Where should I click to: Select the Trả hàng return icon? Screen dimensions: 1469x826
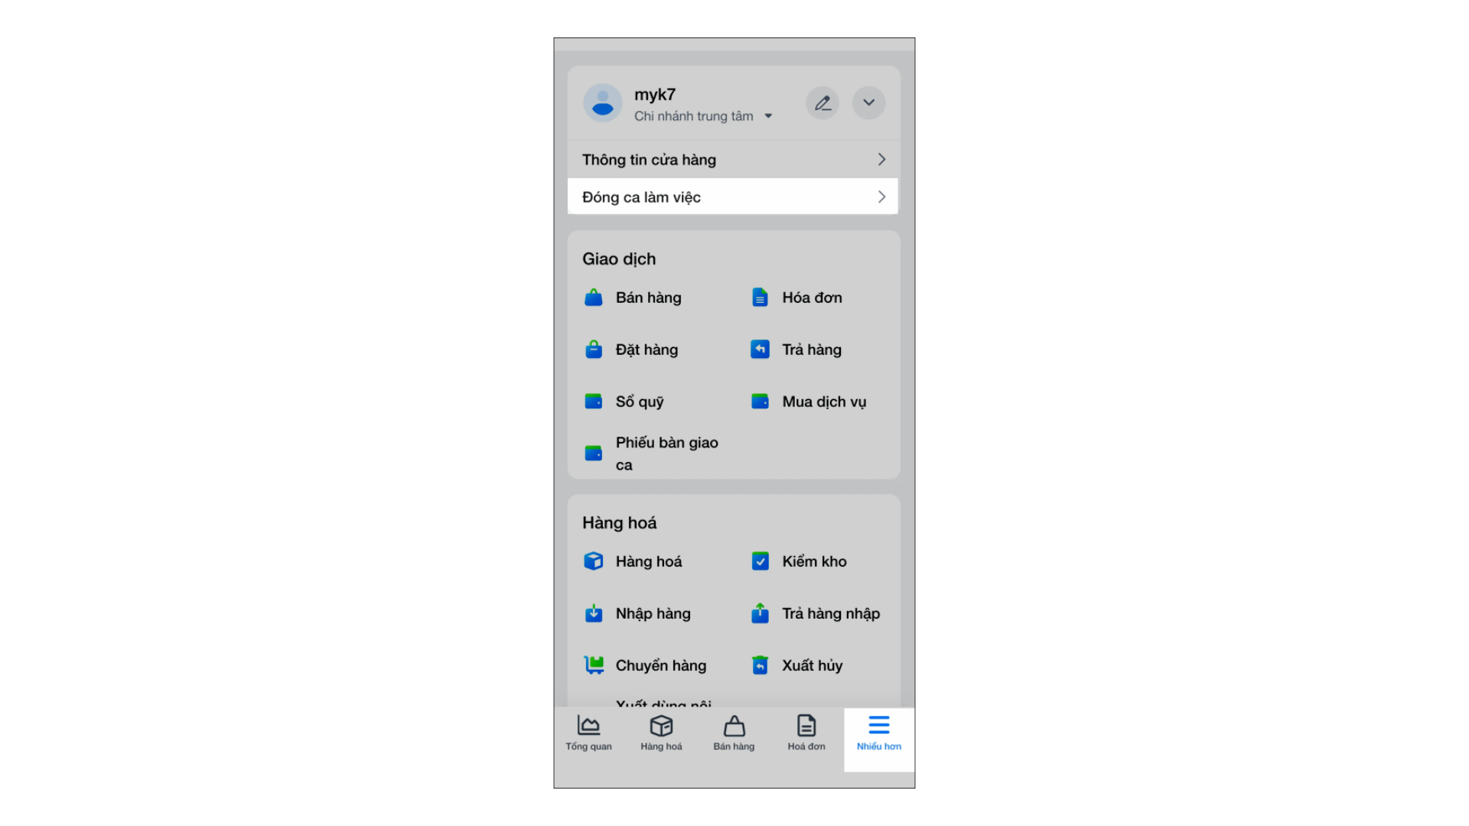[760, 350]
